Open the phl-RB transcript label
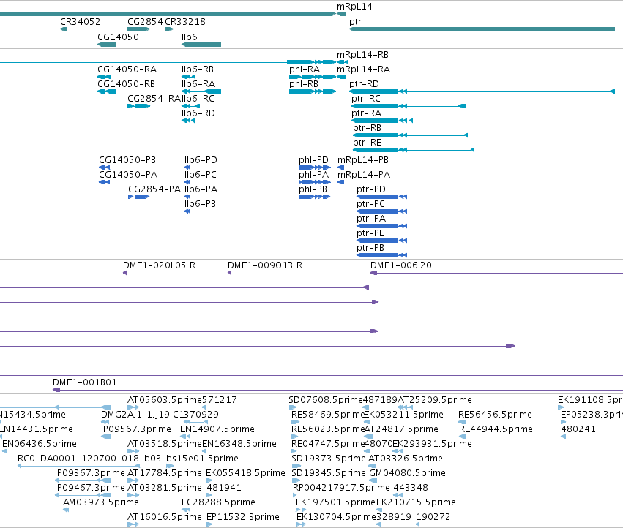Viewport: 623px width, 528px height. pyautogui.click(x=304, y=84)
